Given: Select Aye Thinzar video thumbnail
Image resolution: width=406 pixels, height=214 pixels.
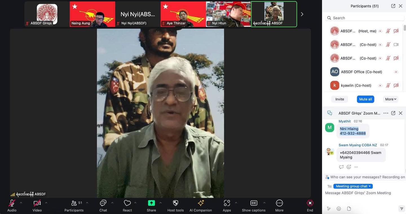Looking at the screenshot, I should [183, 14].
